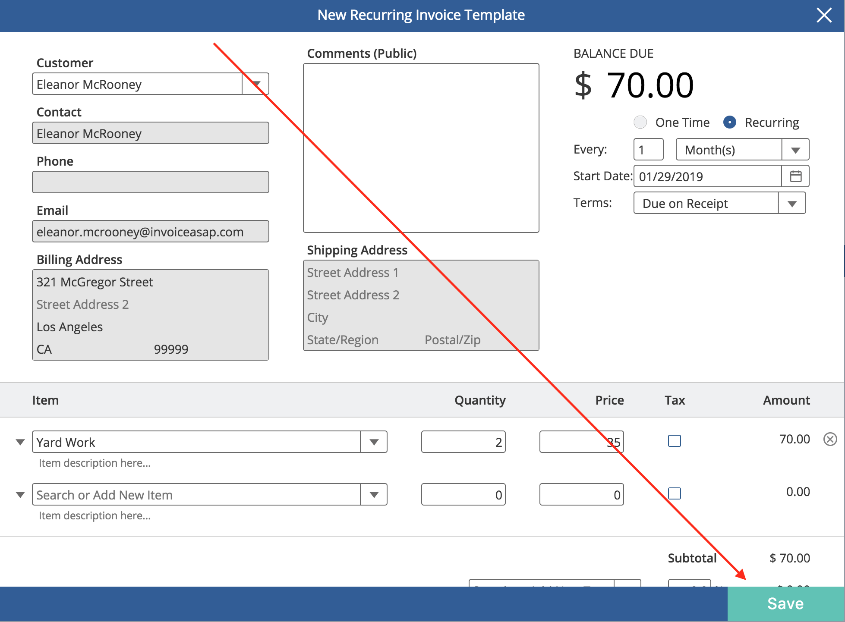Click Shipping Street Address 1 field

coord(421,273)
